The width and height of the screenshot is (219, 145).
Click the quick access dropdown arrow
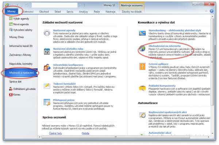[17, 5]
